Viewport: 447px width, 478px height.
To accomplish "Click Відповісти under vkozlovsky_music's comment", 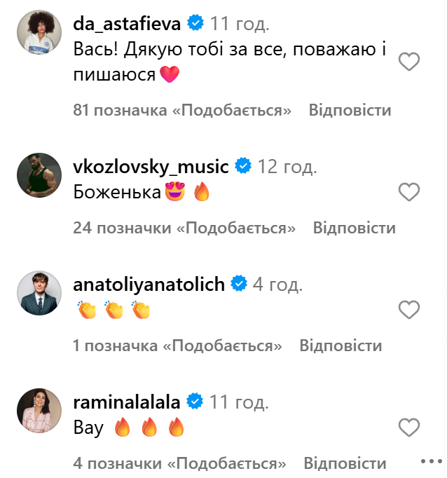I will point(354,228).
